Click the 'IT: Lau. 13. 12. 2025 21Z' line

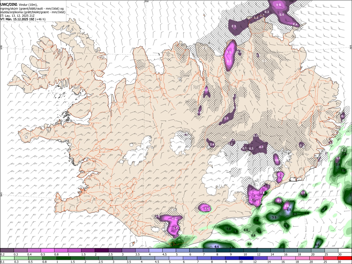pyautogui.click(x=18, y=16)
